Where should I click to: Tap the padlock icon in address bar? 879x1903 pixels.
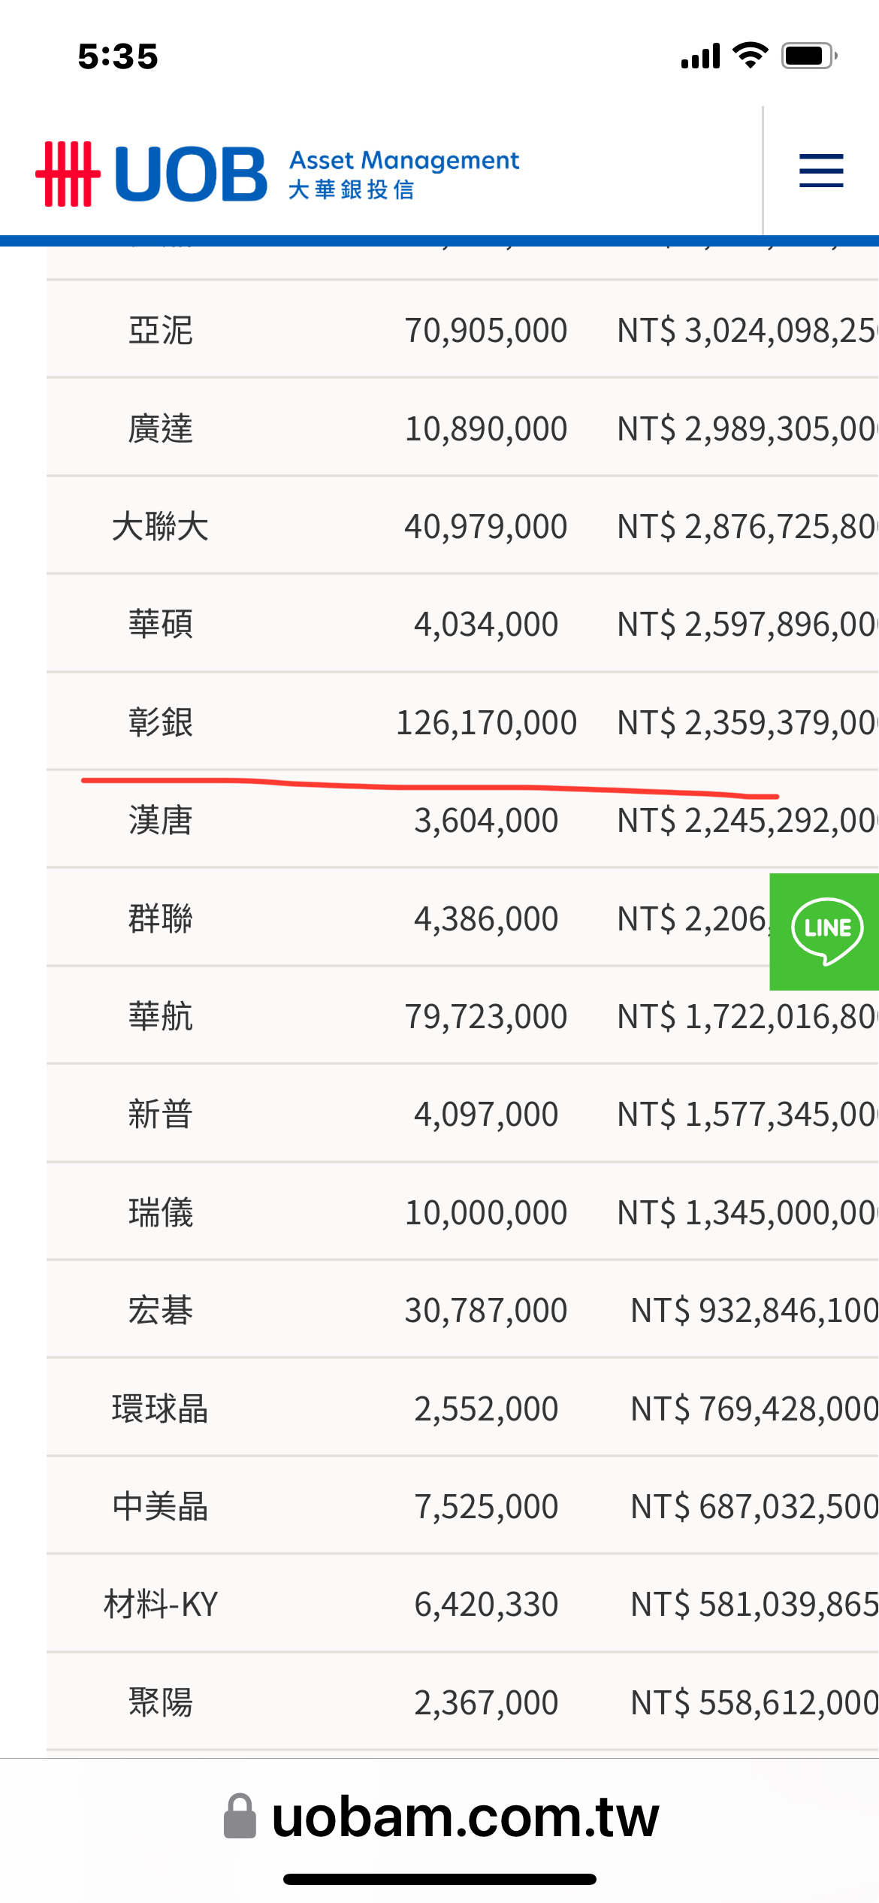[x=240, y=1817]
